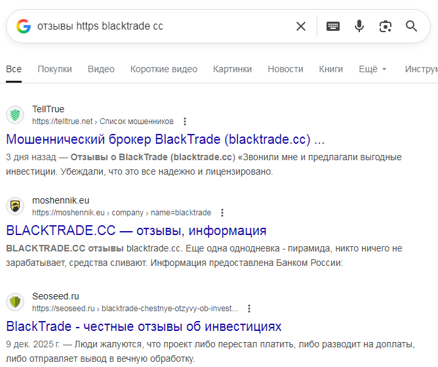Switch to the Новости tab

285,69
